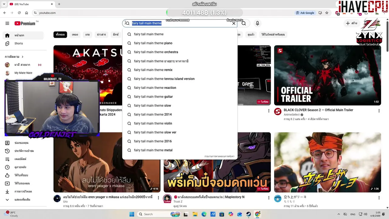Choose suggestion "fairy tail main theme 2014"
The height and width of the screenshot is (219, 389).
pos(180,114)
